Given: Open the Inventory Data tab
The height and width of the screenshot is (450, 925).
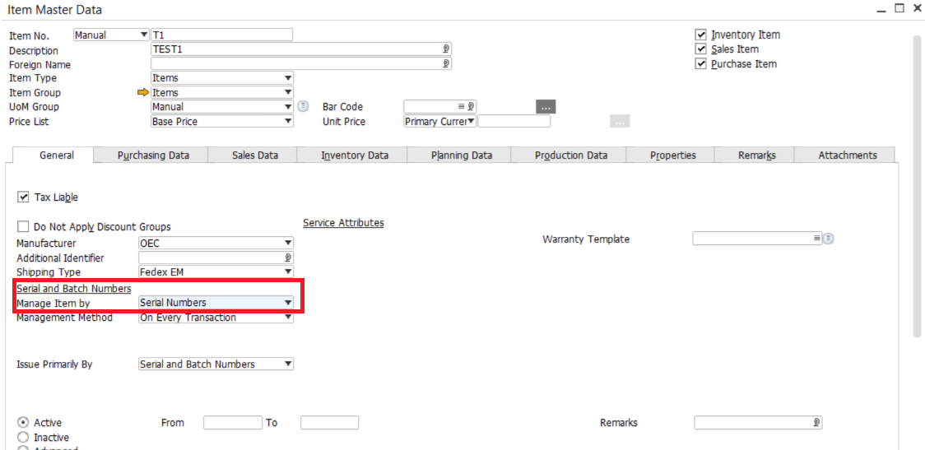Looking at the screenshot, I should [355, 155].
